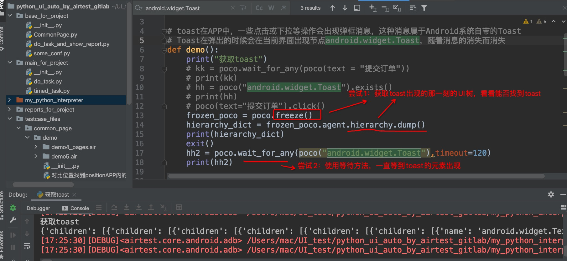The width and height of the screenshot is (567, 261).
Task: Go to next search occurrence
Action: 345,8
